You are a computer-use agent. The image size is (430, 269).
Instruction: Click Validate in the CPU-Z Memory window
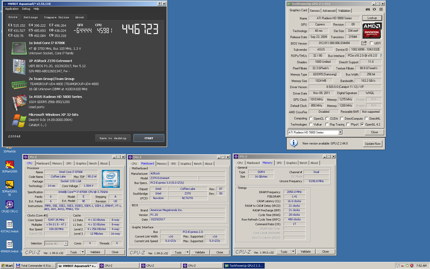coord(306,252)
